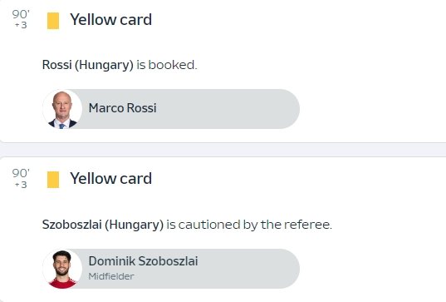Click the gray divider between the event cards
This screenshot has height=302, width=446.
pos(223,150)
